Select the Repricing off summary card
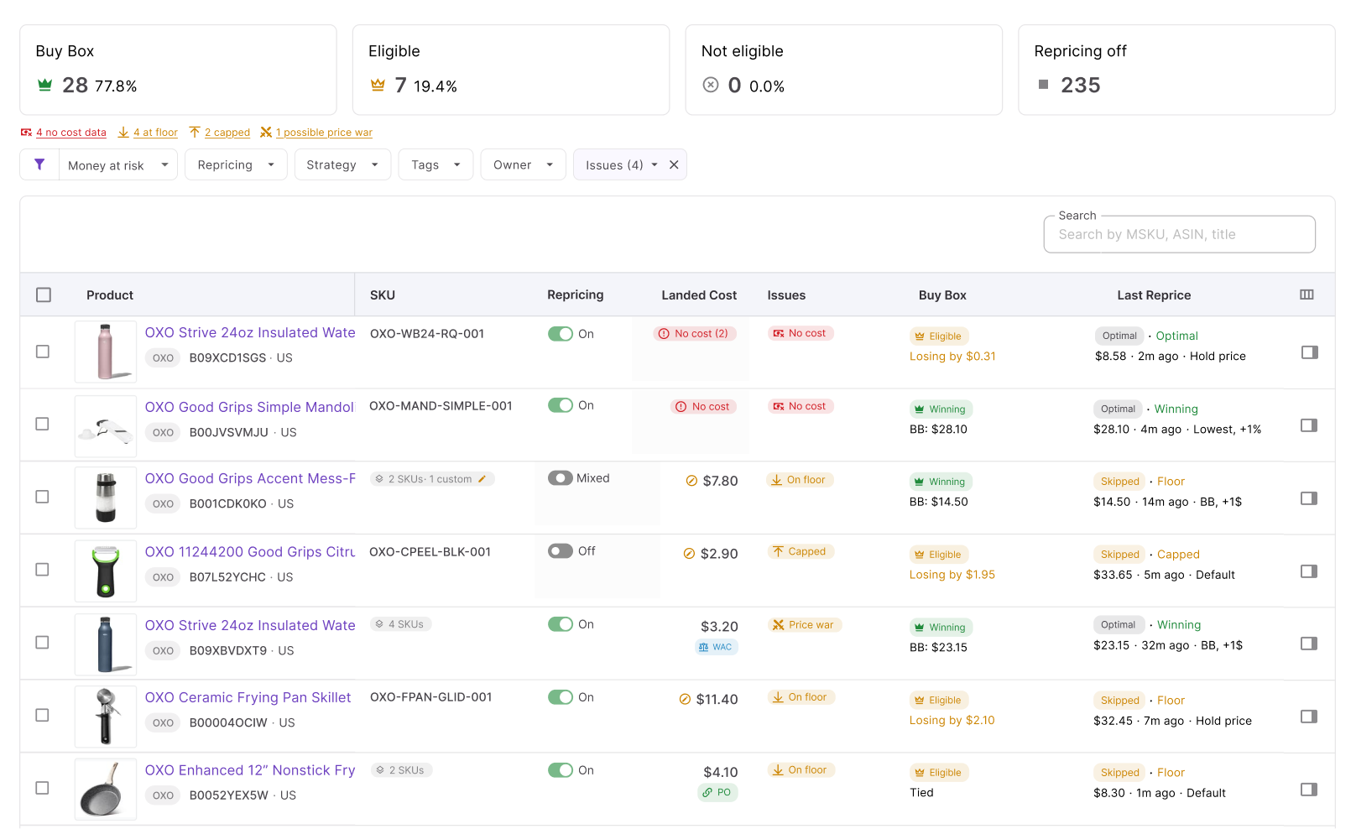Image resolution: width=1356 pixels, height=829 pixels. pyautogui.click(x=1176, y=70)
